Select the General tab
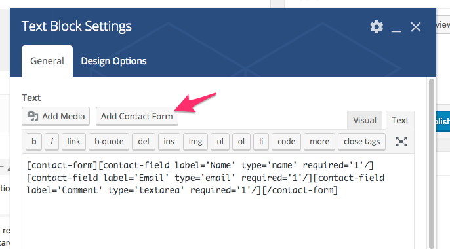This screenshot has height=249, width=450. (47, 61)
